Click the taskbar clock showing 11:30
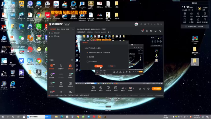211x119 pixels. (x=196, y=117)
